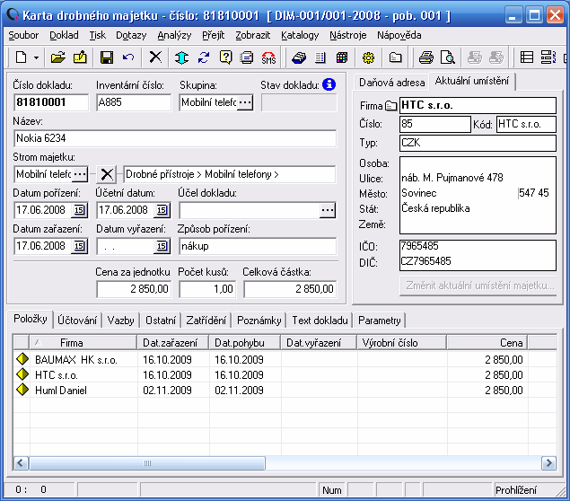Click the Inventární číslo field A885
Viewport: 570px width, 501px height.
(134, 102)
